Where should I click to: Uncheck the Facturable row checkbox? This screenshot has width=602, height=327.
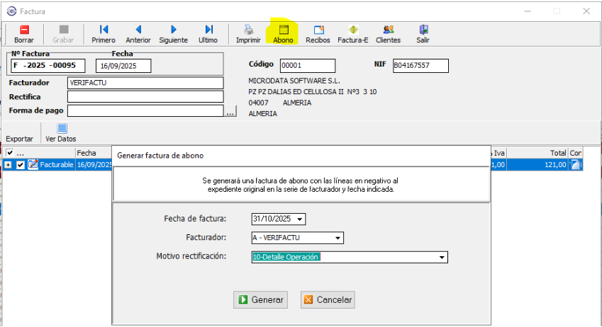pos(21,165)
